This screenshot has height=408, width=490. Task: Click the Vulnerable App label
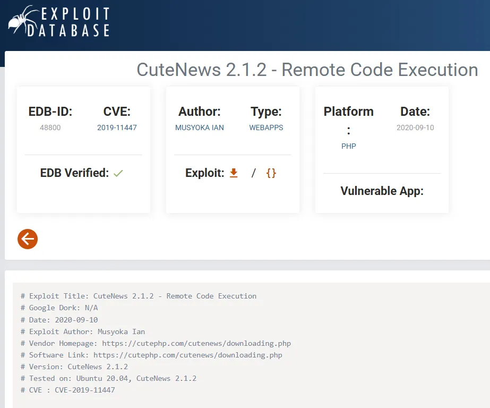pos(382,191)
